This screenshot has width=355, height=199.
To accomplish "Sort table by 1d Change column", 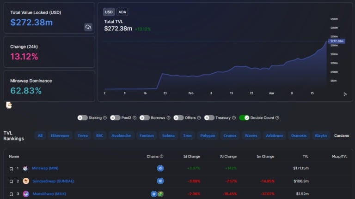I will (191, 156).
